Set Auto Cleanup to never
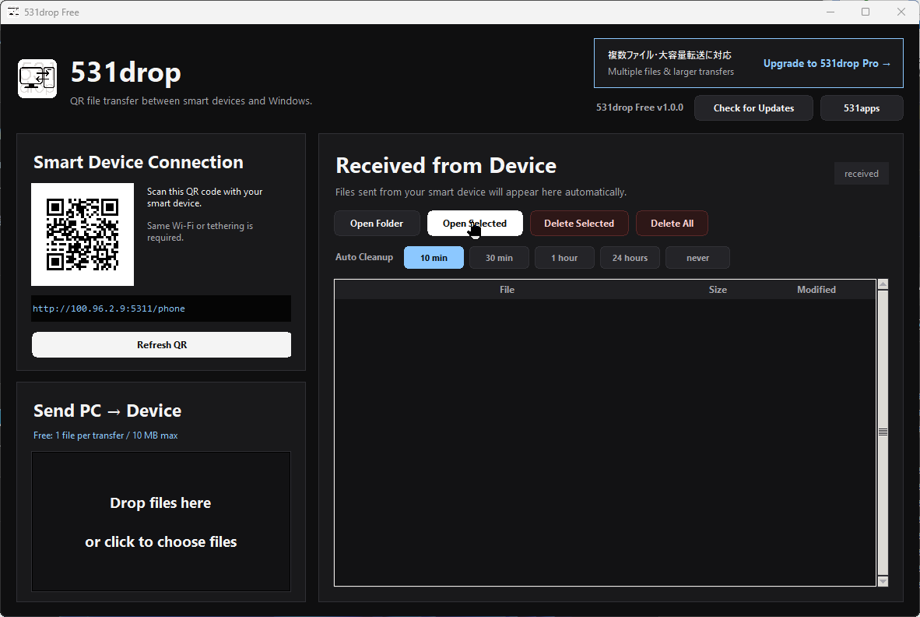Screen dimensions: 920x617 click(x=697, y=258)
